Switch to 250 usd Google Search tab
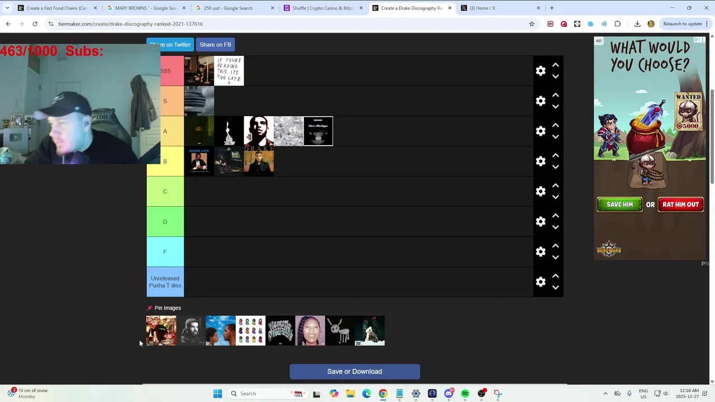Screen dimensions: 715x402 235,8
